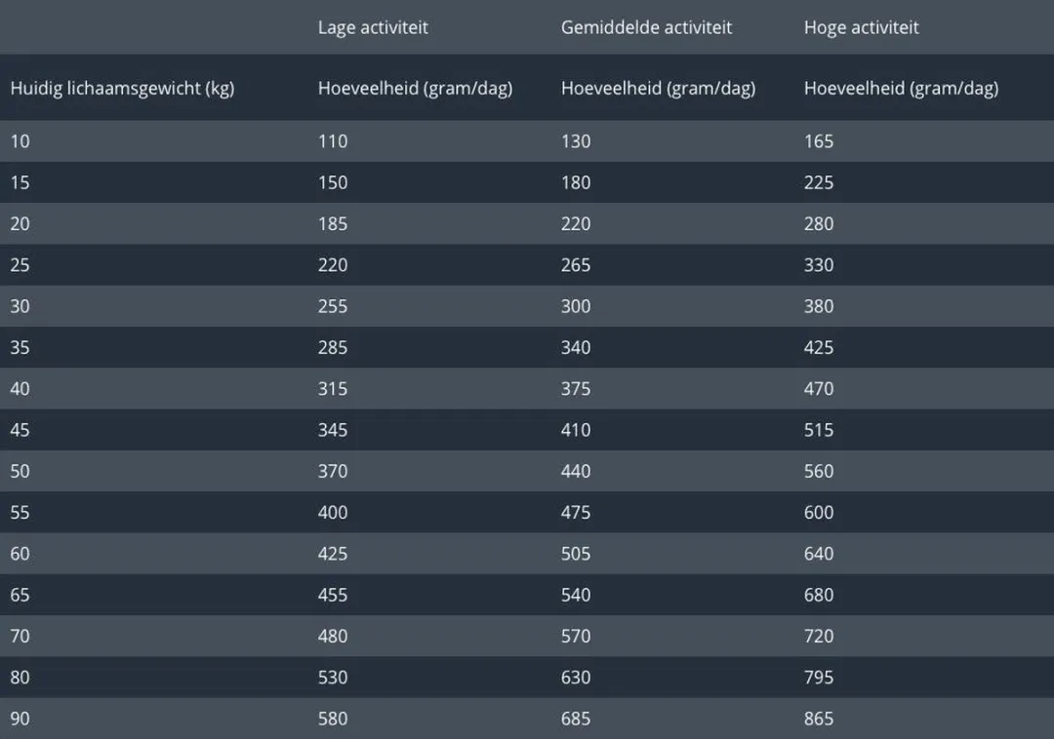Click the 'Lage activiteit' column header
This screenshot has height=739, width=1054.
(373, 27)
